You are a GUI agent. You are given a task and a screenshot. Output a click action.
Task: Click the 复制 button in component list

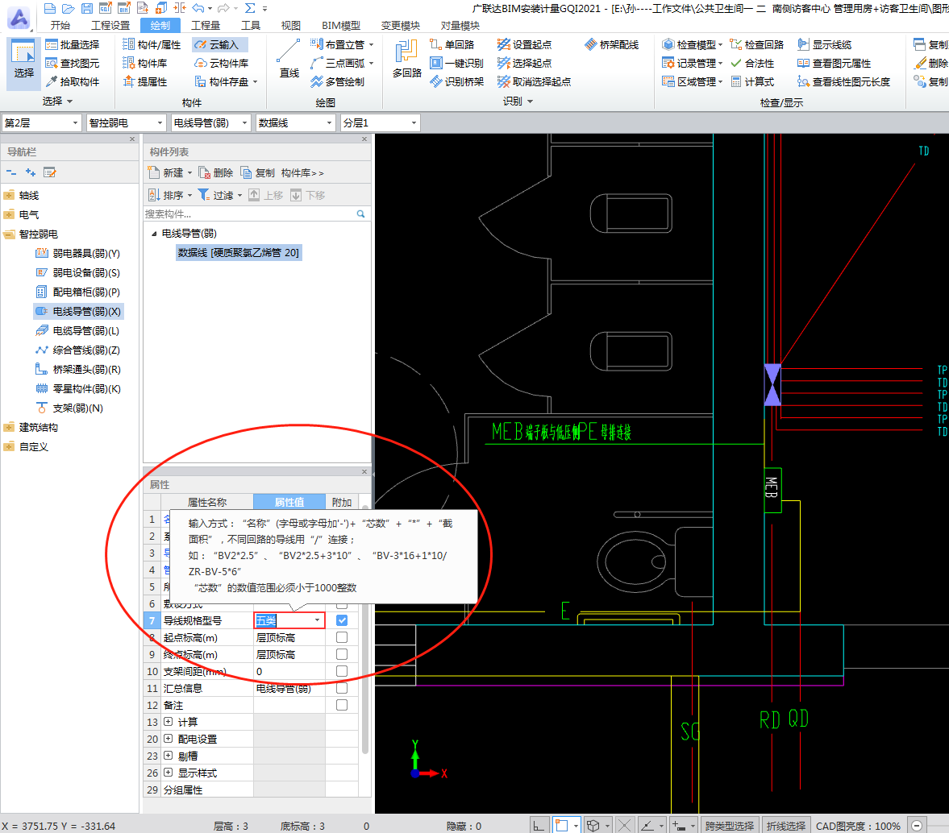coord(258,173)
